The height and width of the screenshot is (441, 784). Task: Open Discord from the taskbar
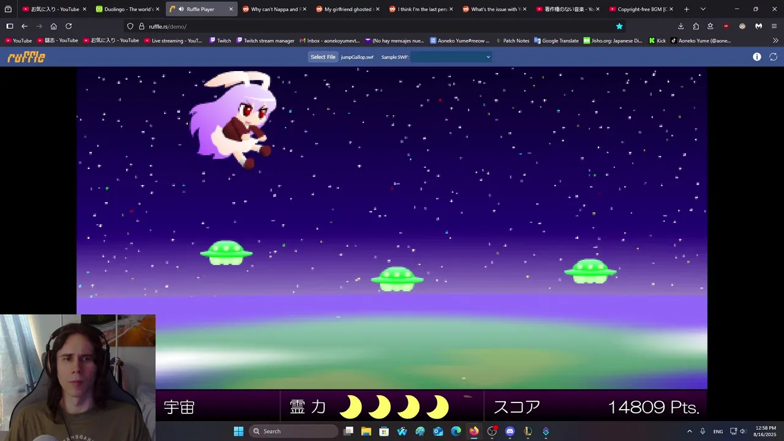[x=510, y=431]
